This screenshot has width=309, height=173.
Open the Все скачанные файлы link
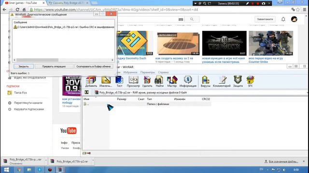pos(283,161)
